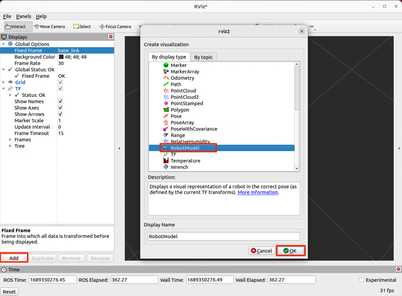This screenshot has height=296, width=402.
Task: Switch to the By topic tab
Action: 203,57
